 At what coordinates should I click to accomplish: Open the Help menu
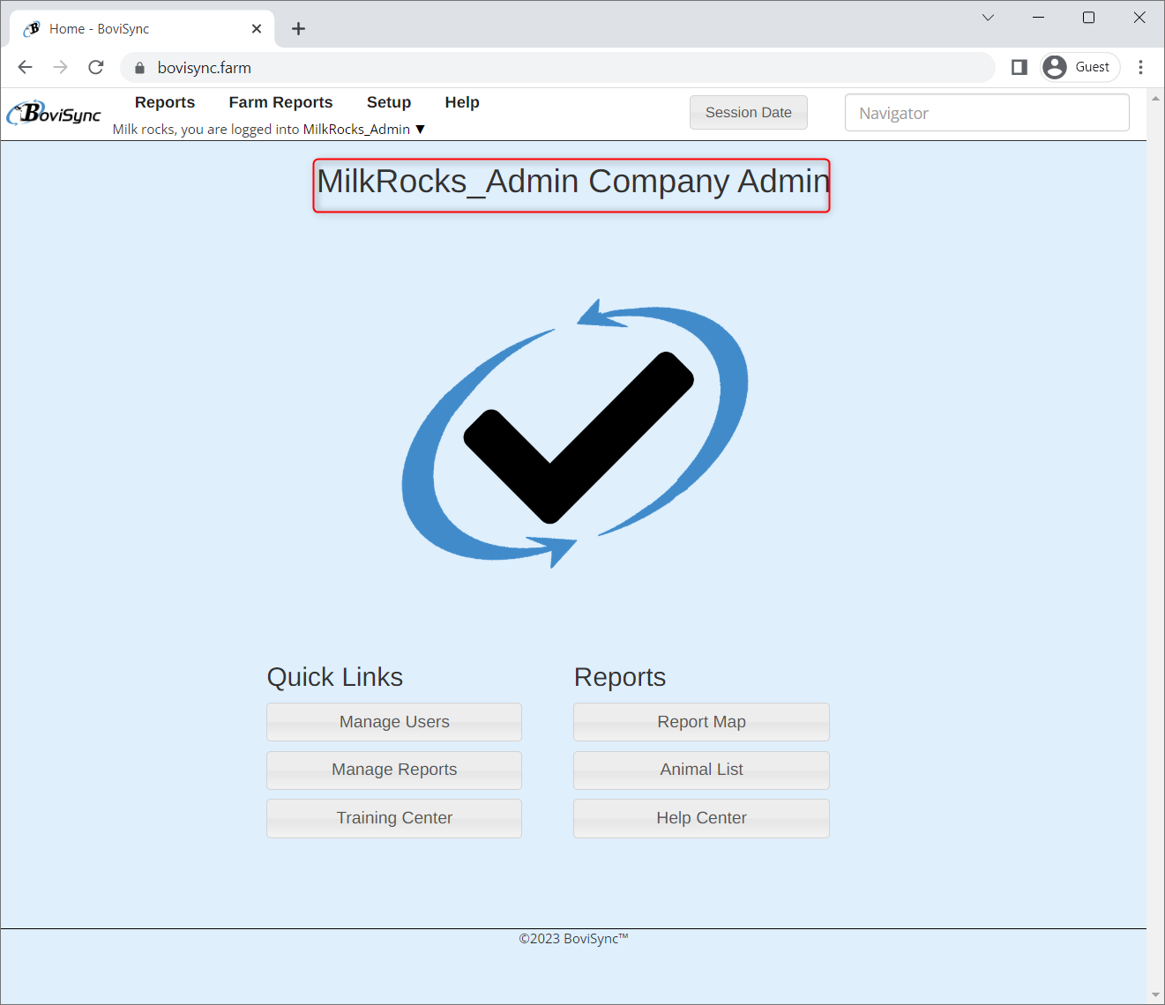point(462,102)
